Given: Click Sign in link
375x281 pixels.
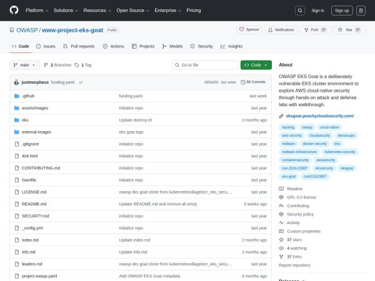Looking at the screenshot, I should point(318,11).
